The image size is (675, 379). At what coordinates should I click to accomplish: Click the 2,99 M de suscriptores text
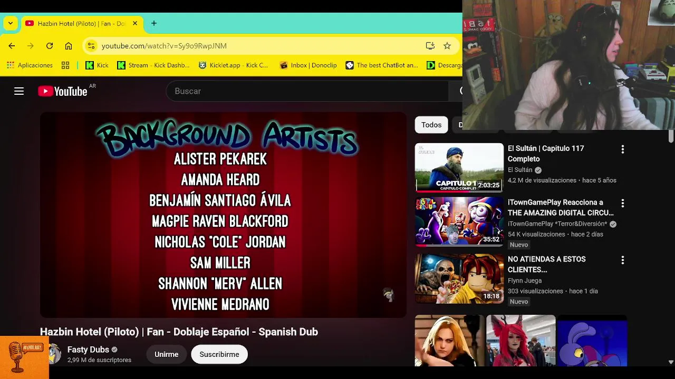tap(99, 360)
